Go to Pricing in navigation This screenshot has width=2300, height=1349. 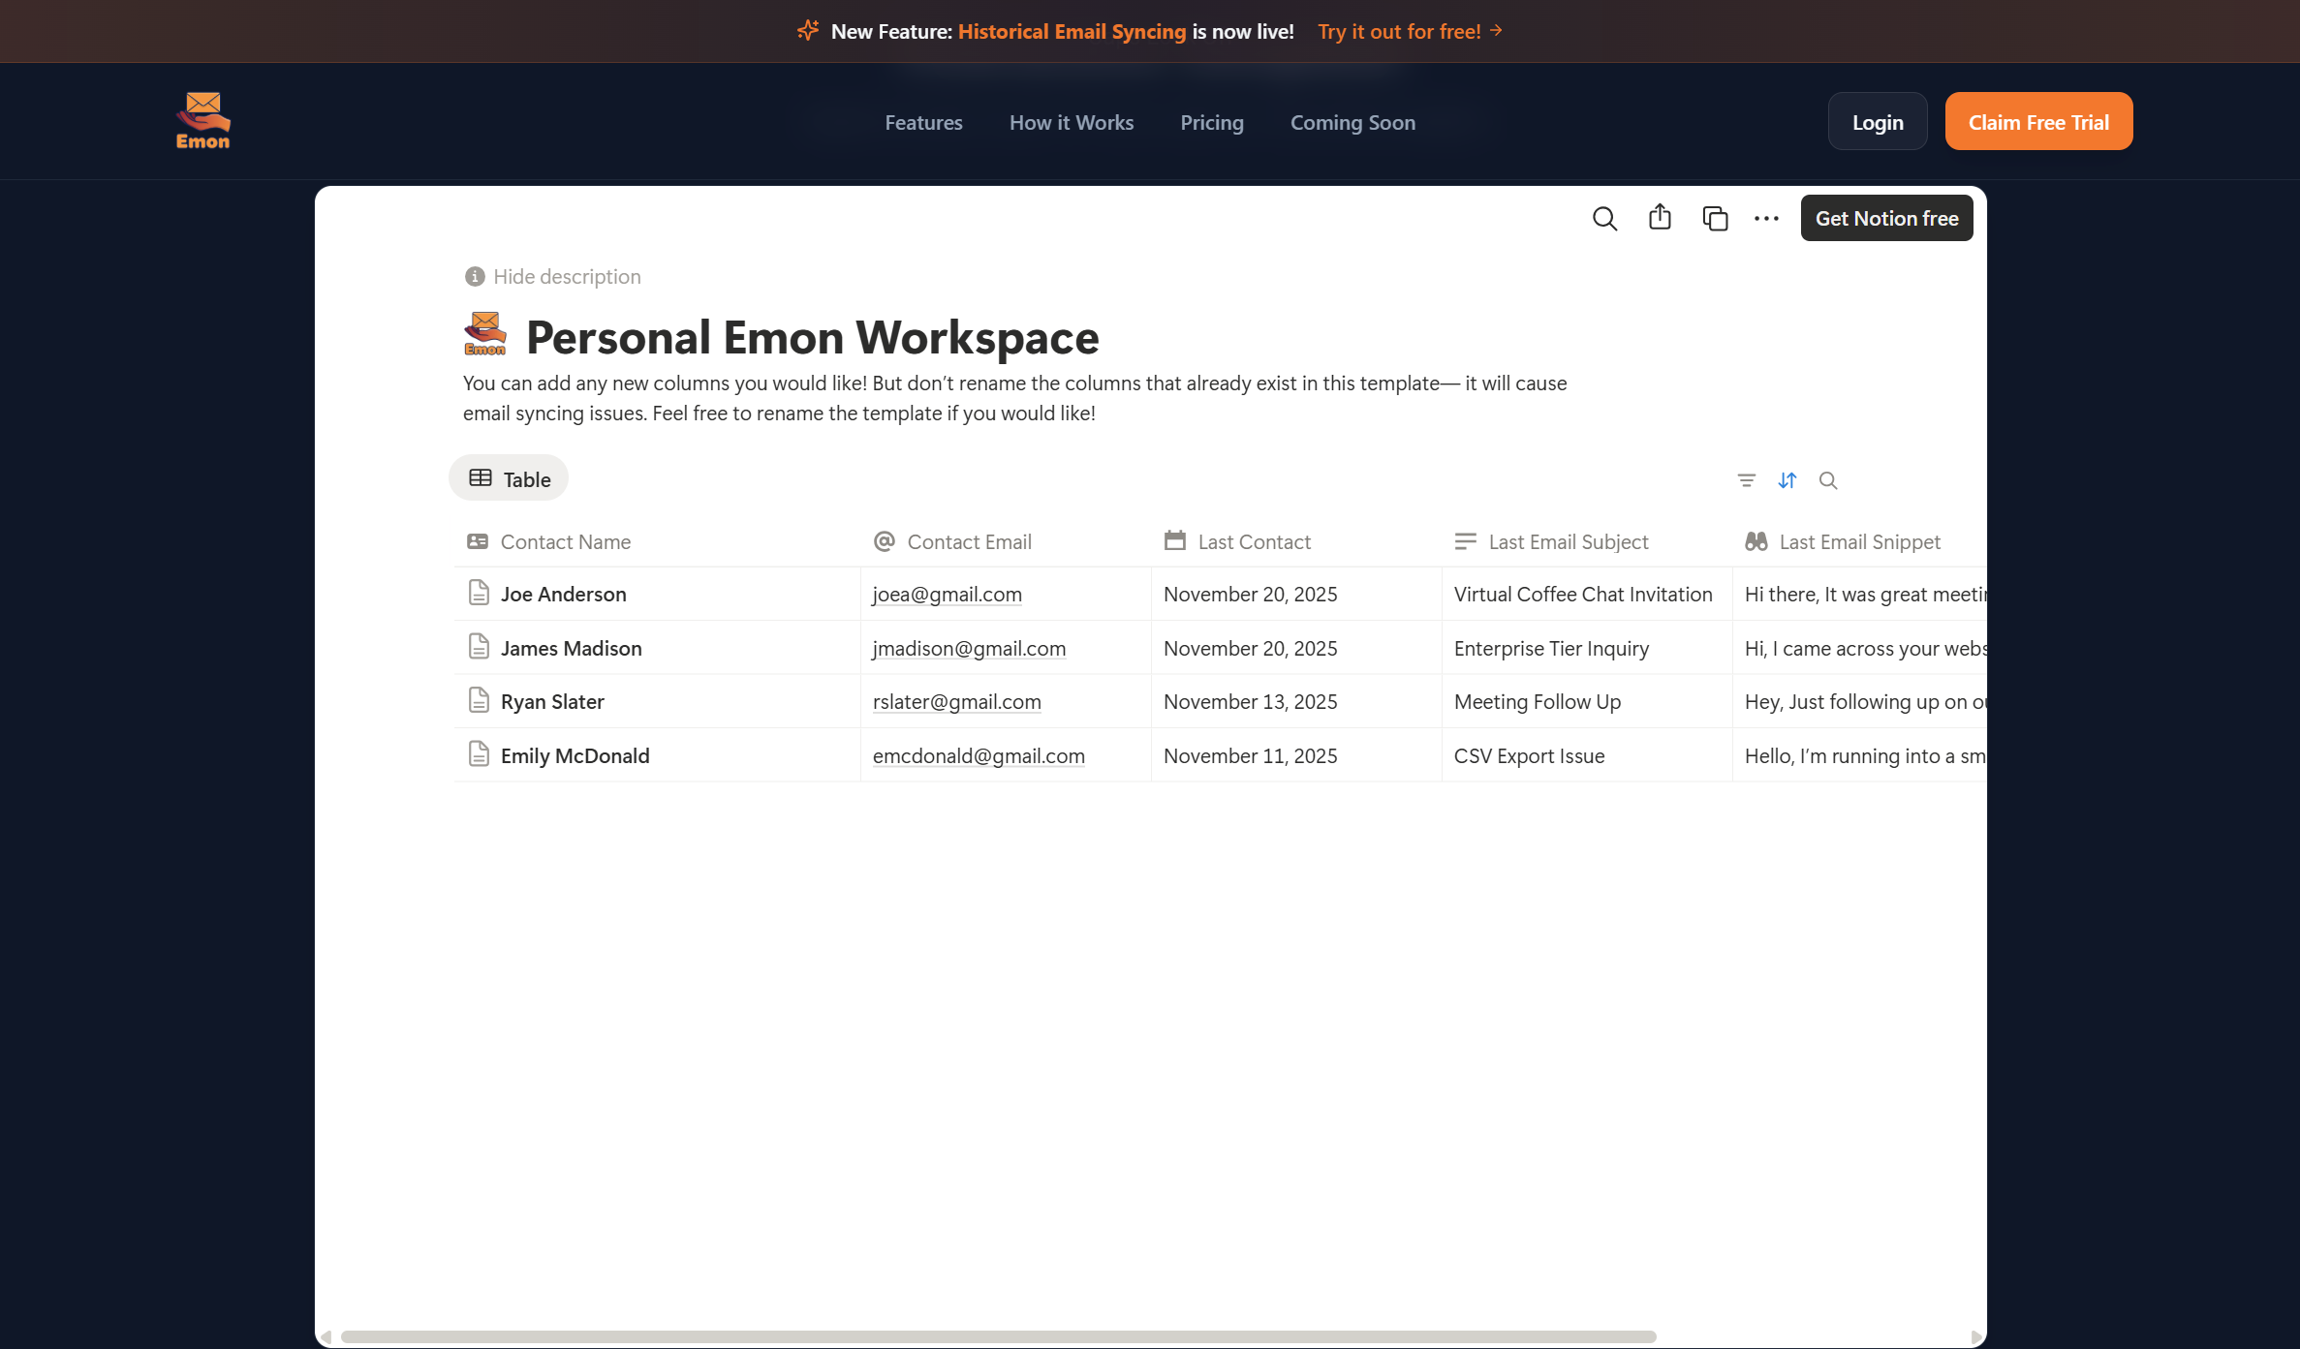[1211, 123]
